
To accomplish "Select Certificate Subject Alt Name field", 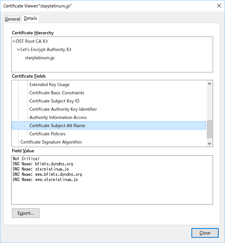I will coord(57,126).
